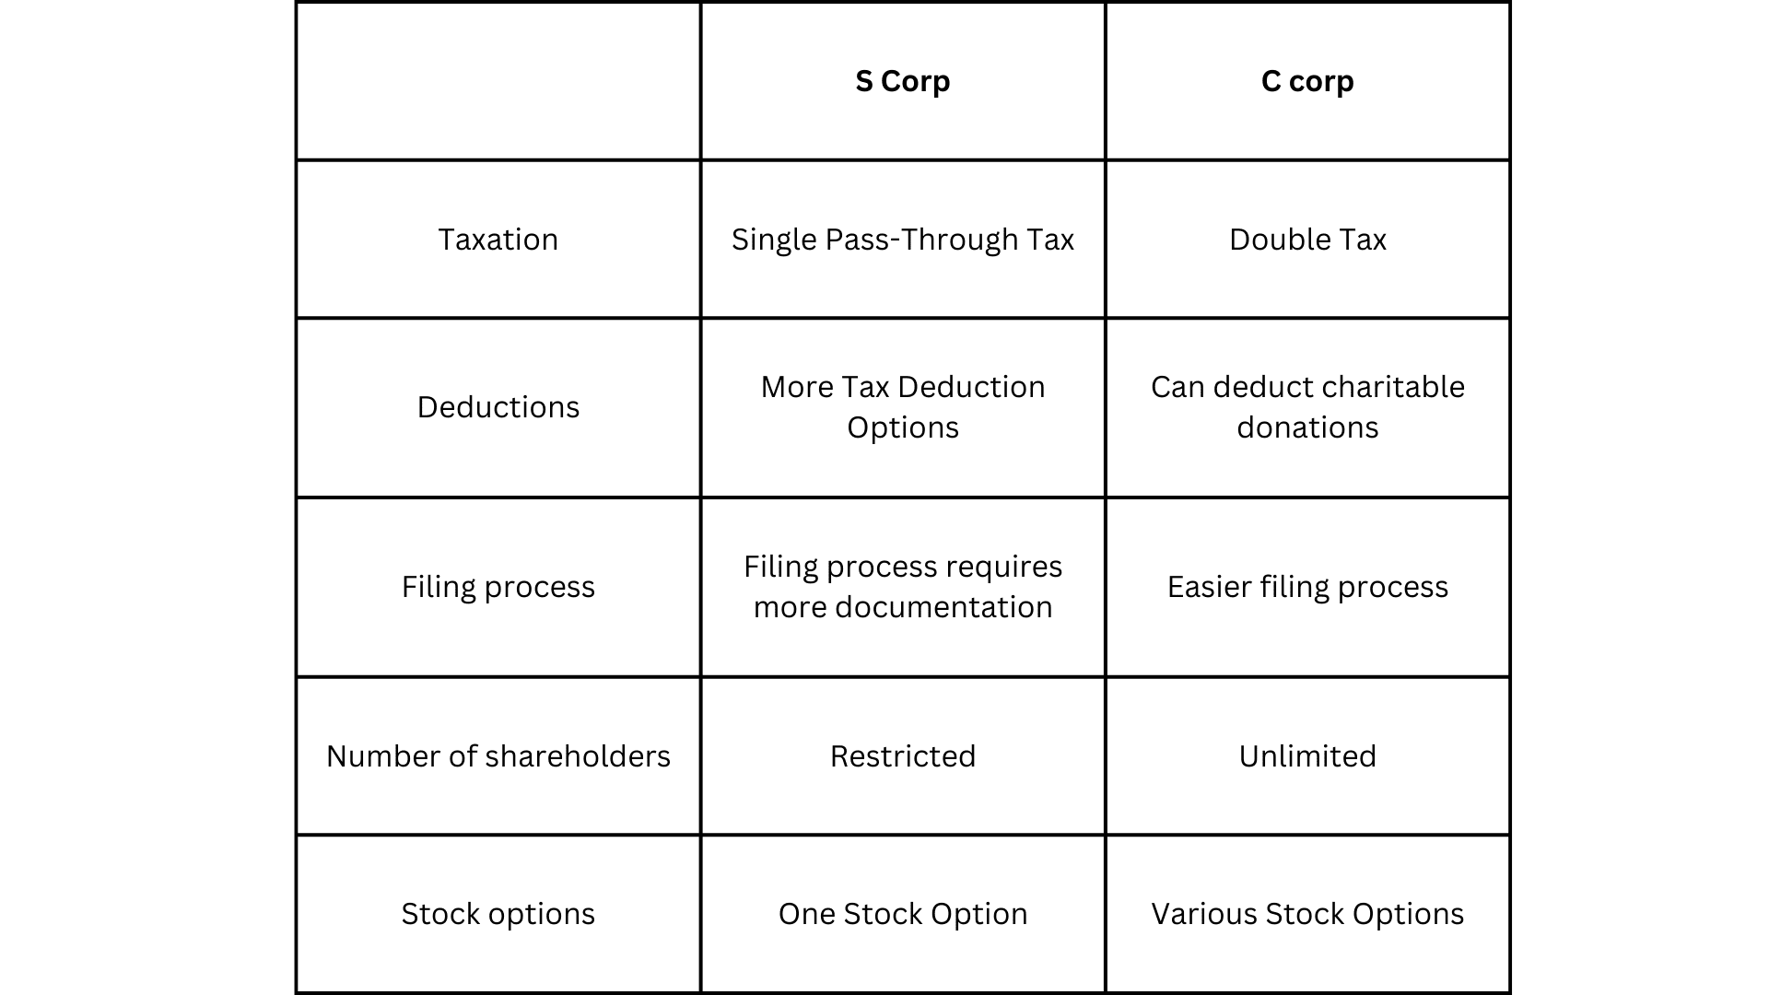Click the Stock Options row label
Viewport: 1769px width, 995px height.
coord(498,912)
